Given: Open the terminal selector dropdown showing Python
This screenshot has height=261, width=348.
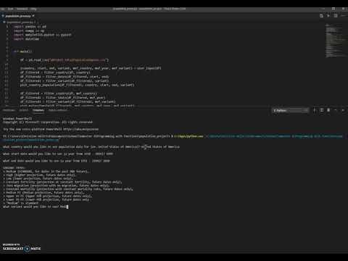Looking at the screenshot, I should pos(291,110).
